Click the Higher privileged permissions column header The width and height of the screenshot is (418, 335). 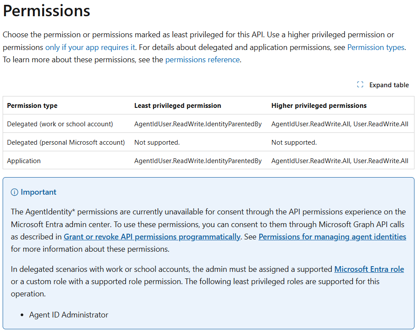click(319, 106)
